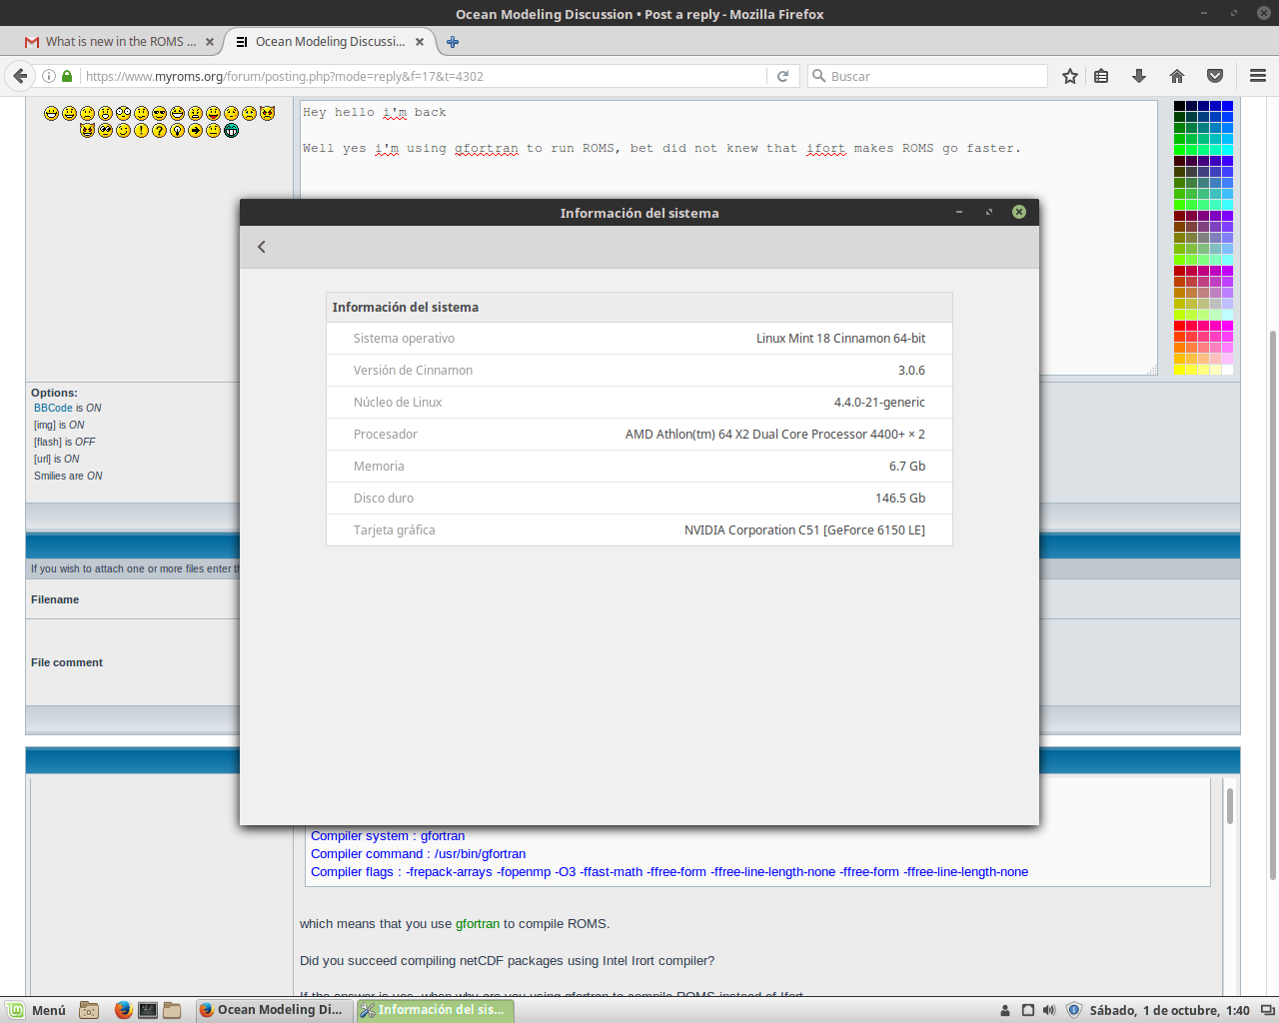
Task: Open the terminal launcher in the taskbar
Action: (x=148, y=1010)
